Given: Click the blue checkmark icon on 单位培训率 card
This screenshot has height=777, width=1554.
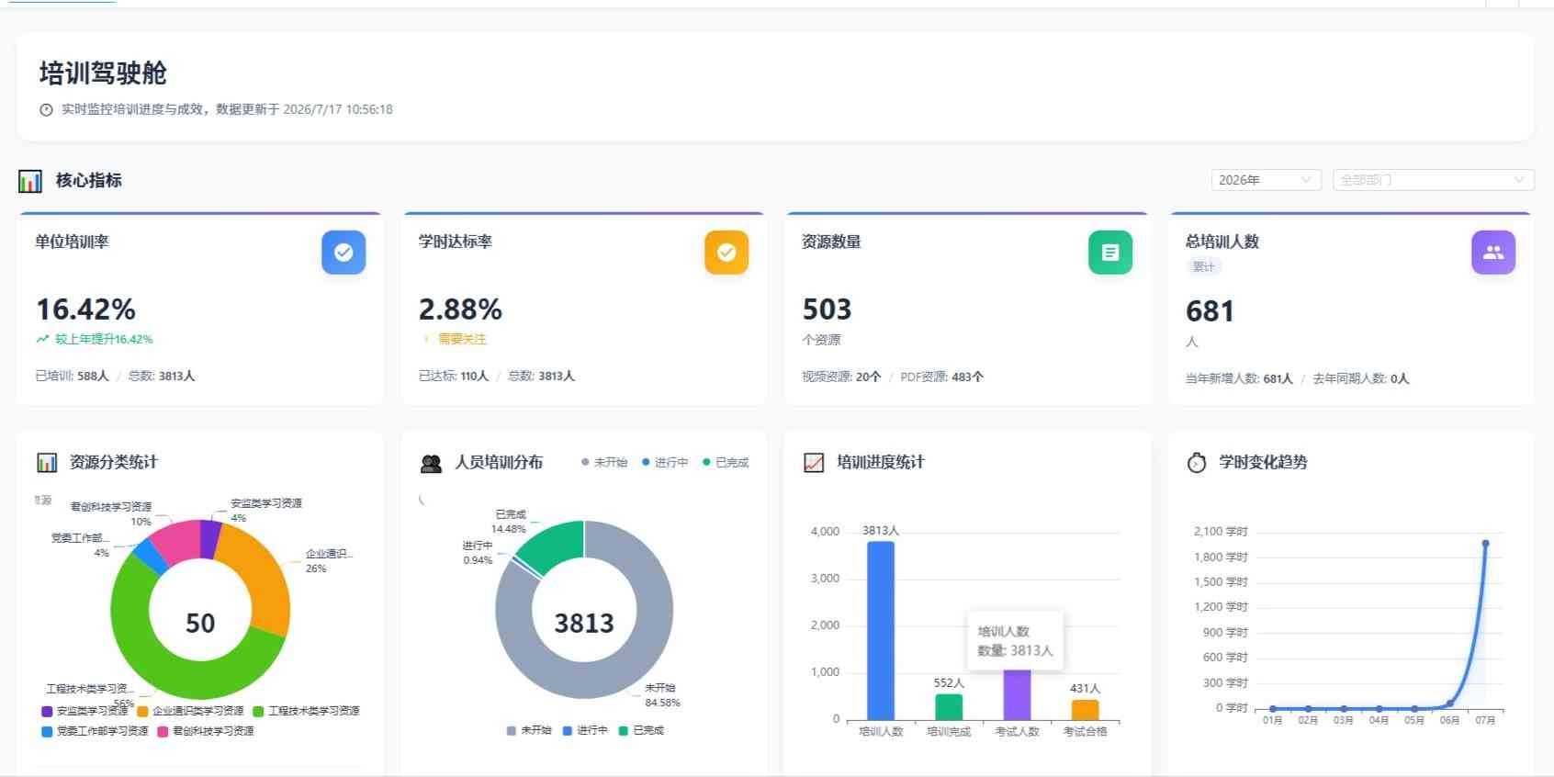Looking at the screenshot, I should [x=343, y=253].
